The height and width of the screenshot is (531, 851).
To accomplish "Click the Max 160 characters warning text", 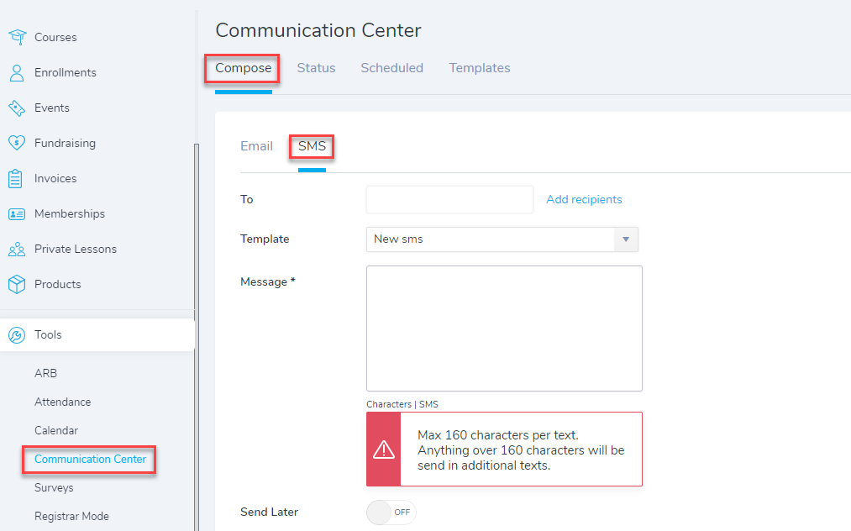I will click(x=521, y=450).
